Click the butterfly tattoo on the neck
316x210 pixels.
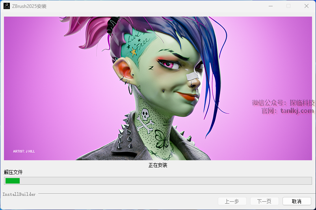pyautogui.click(x=161, y=138)
